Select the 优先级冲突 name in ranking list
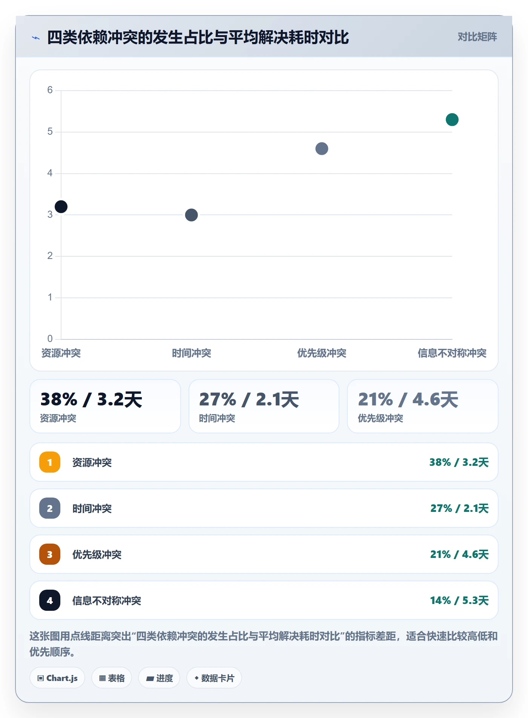Image resolution: width=528 pixels, height=718 pixels. point(97,555)
